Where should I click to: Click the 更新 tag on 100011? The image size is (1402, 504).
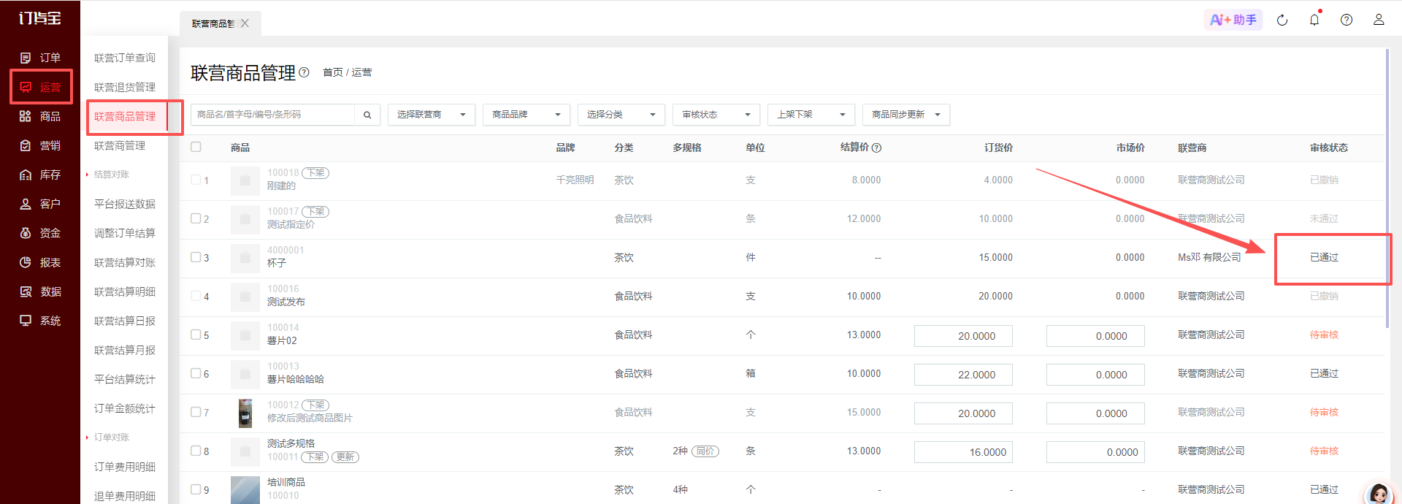pyautogui.click(x=345, y=457)
